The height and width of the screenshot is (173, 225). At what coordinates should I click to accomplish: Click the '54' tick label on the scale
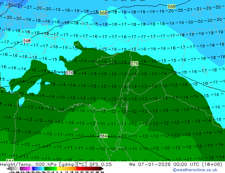point(102,172)
